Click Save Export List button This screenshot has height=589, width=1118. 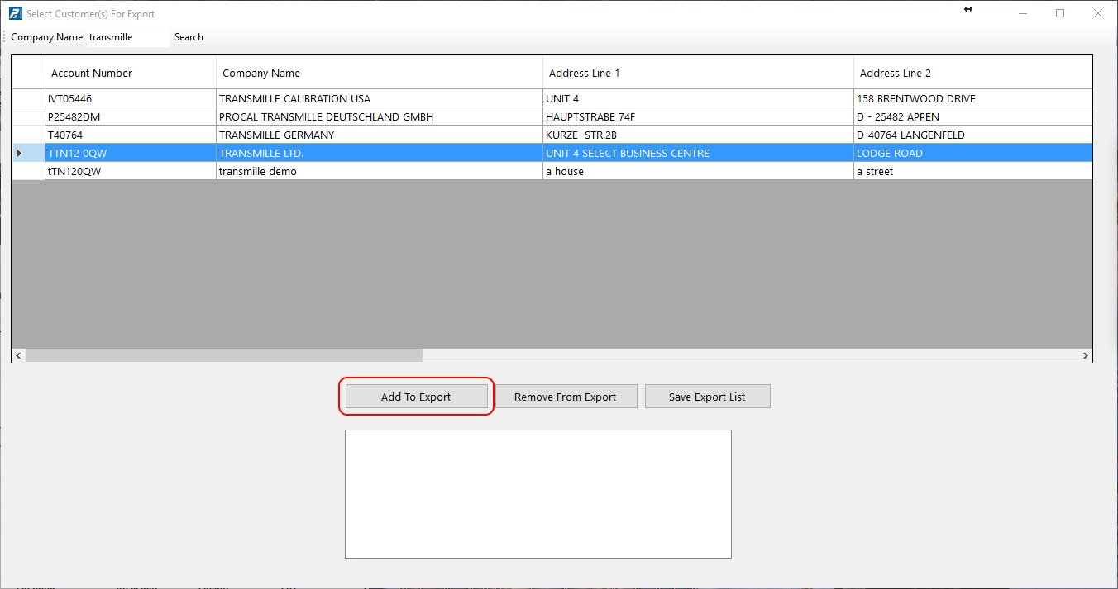coord(707,397)
